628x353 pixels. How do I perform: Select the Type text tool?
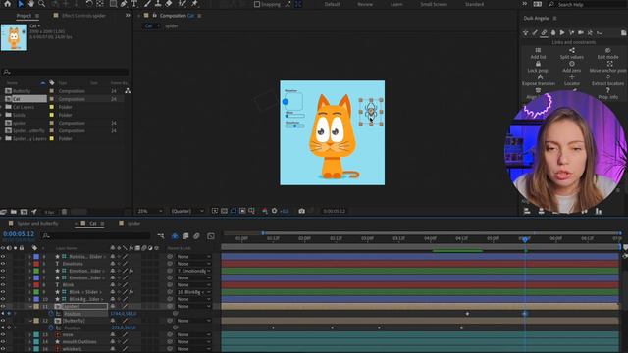[134, 4]
